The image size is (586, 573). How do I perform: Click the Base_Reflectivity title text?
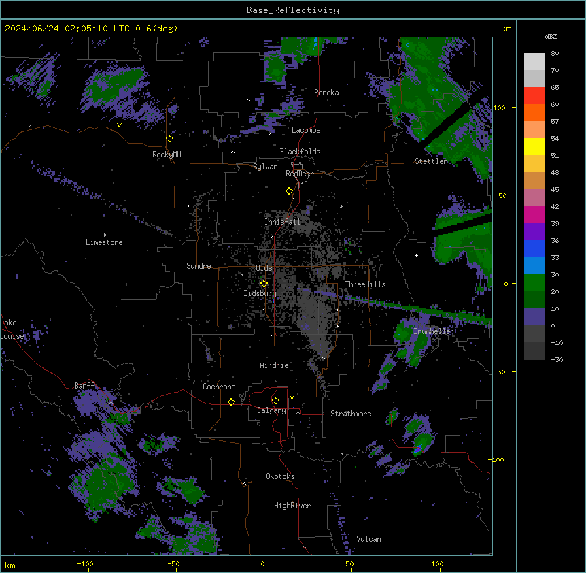click(x=292, y=10)
